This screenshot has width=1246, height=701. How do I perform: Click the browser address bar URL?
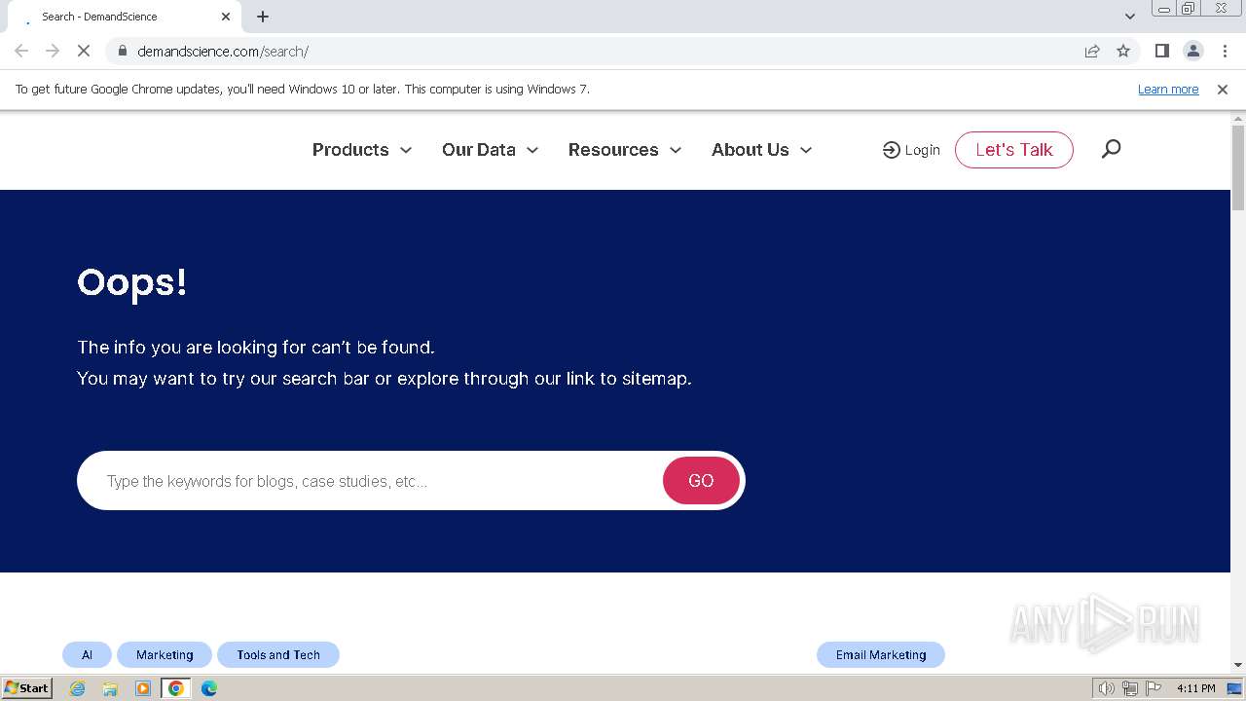click(x=223, y=51)
